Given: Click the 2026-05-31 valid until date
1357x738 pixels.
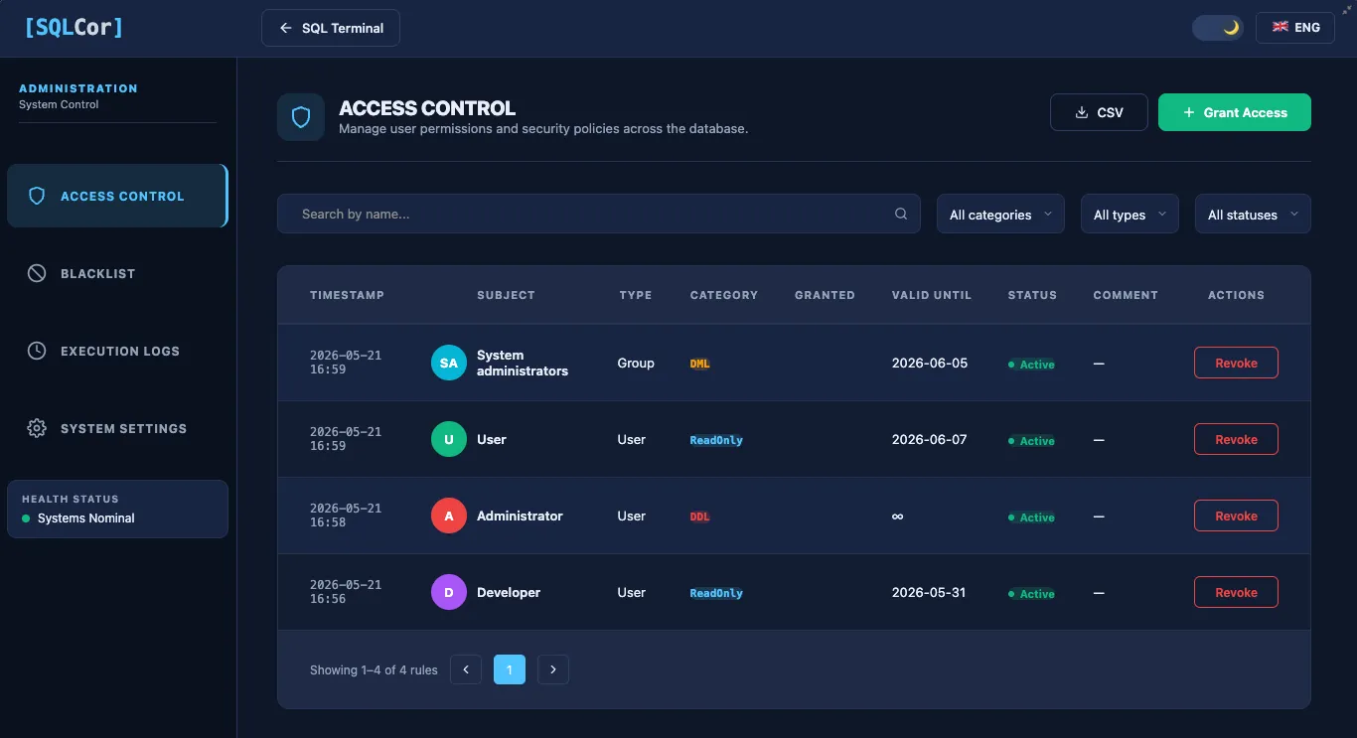Looking at the screenshot, I should [929, 592].
